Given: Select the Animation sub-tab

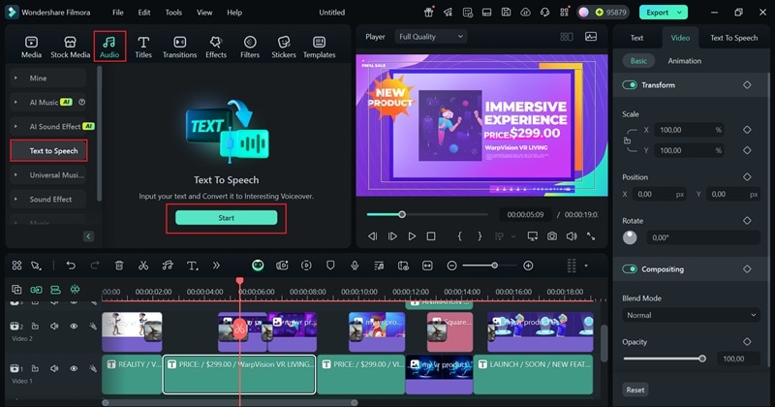Looking at the screenshot, I should coord(684,61).
